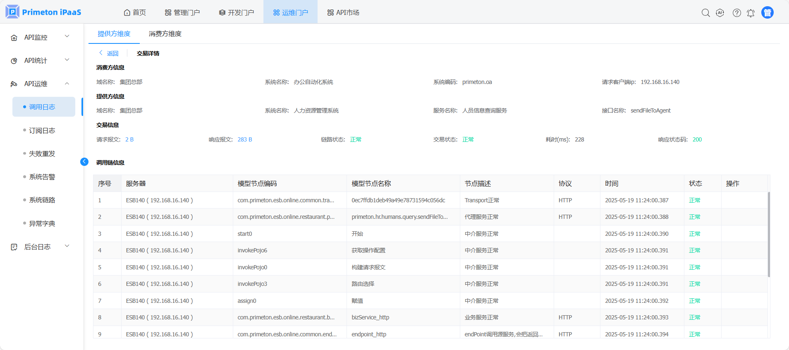Open the 283 B response message link
789x350 pixels.
[x=245, y=140]
